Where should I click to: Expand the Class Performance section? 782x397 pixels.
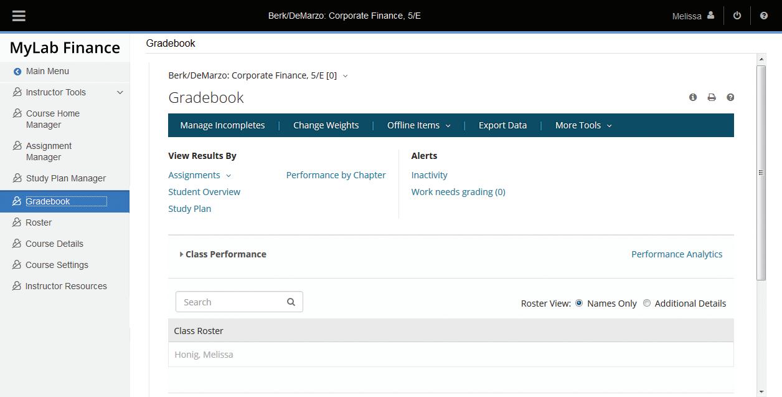(181, 254)
